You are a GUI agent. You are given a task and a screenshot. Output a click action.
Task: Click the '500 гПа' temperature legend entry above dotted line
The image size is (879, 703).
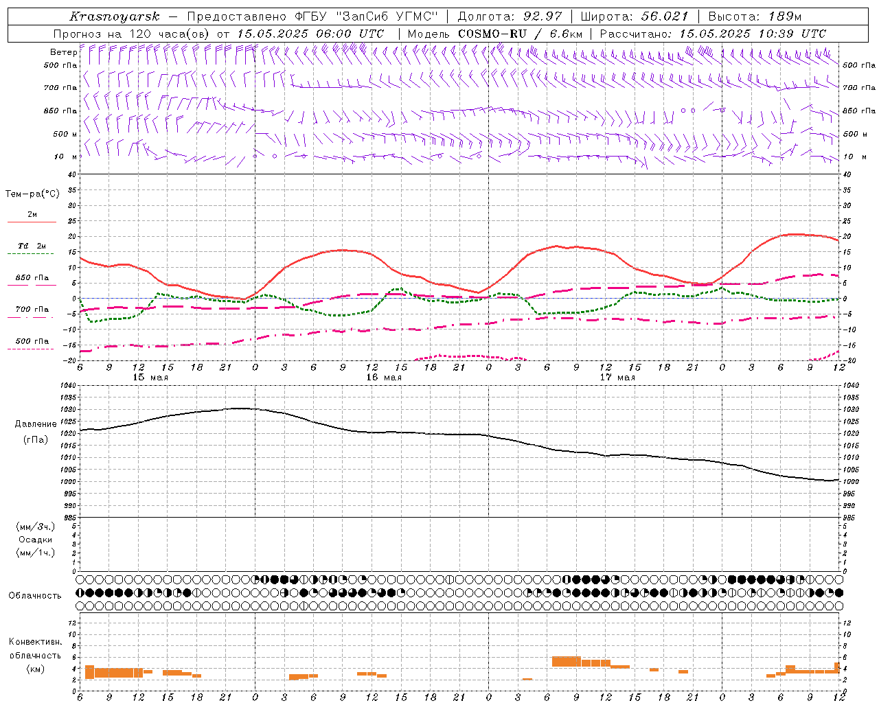coord(32,341)
